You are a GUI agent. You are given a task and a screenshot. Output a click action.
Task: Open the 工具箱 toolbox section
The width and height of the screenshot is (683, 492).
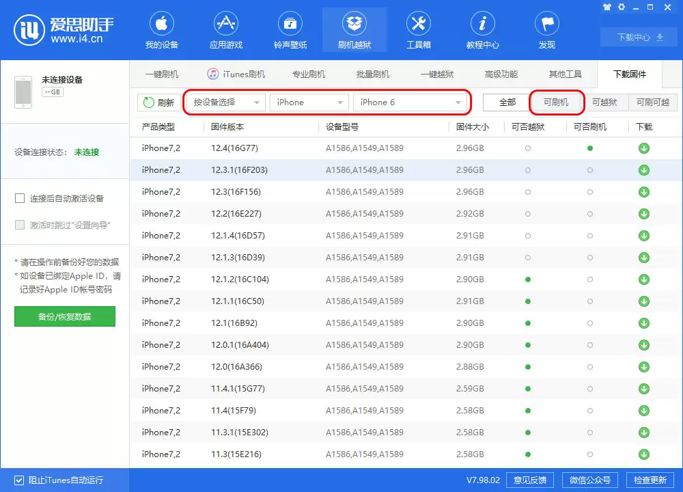pyautogui.click(x=418, y=30)
